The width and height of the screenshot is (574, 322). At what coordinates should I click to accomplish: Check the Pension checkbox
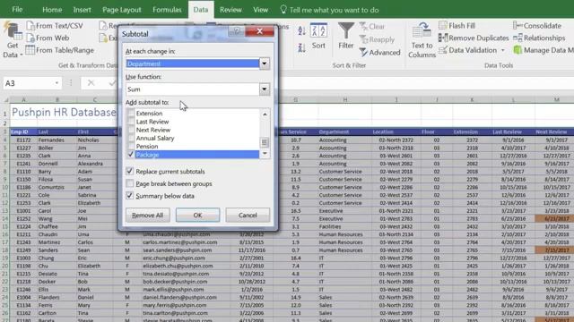tap(131, 146)
